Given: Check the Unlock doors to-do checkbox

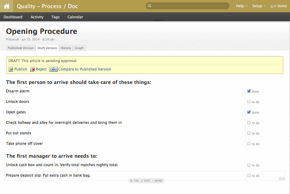Looking at the screenshot, I should 249,102.
